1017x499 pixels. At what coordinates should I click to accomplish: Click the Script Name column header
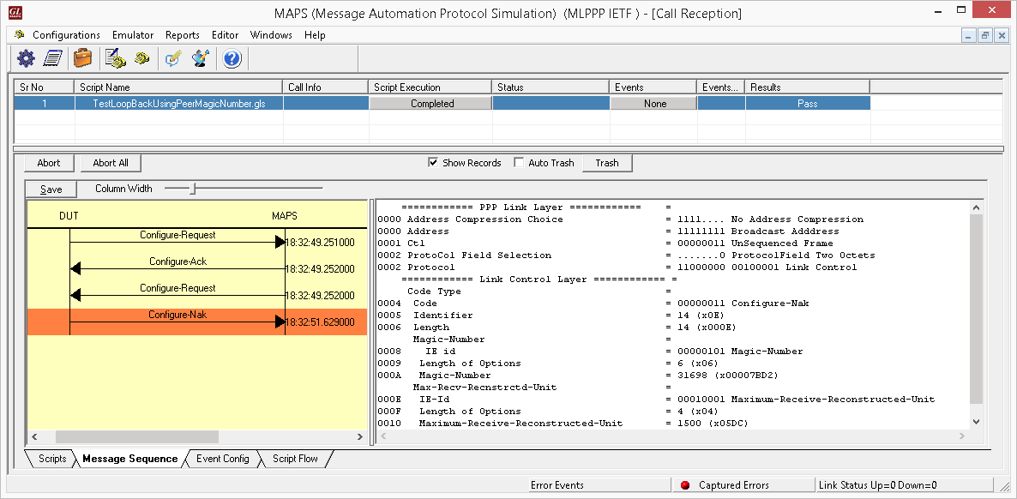(x=178, y=87)
